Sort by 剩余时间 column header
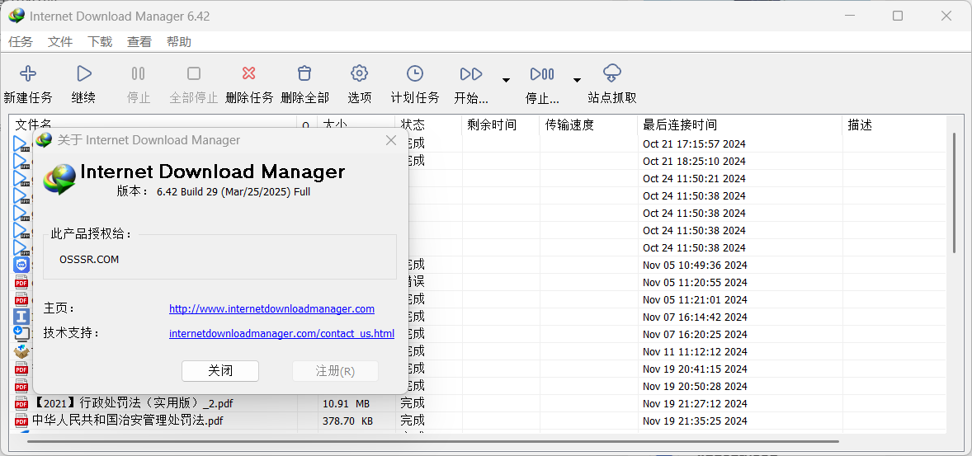 click(501, 125)
